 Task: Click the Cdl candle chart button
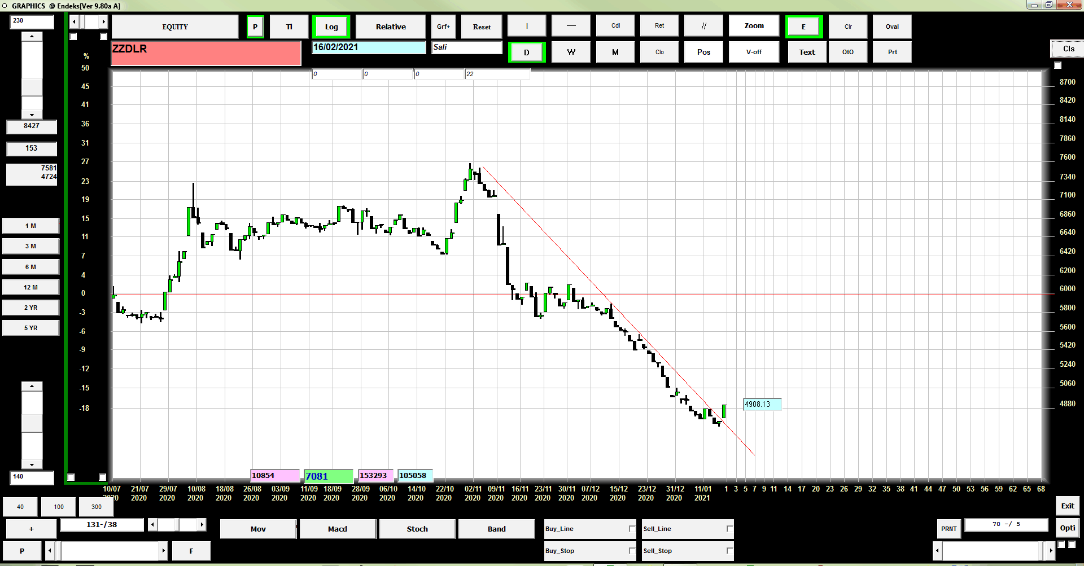pos(615,26)
